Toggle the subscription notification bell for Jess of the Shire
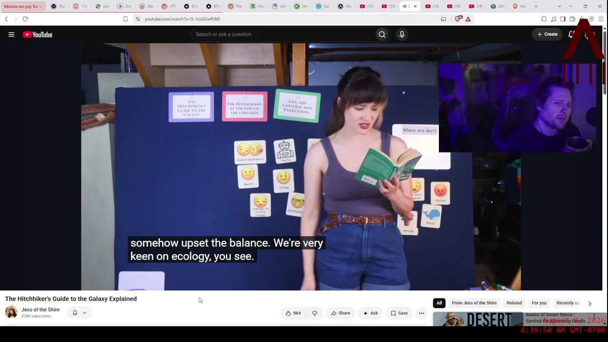The height and width of the screenshot is (342, 608). pyautogui.click(x=79, y=313)
